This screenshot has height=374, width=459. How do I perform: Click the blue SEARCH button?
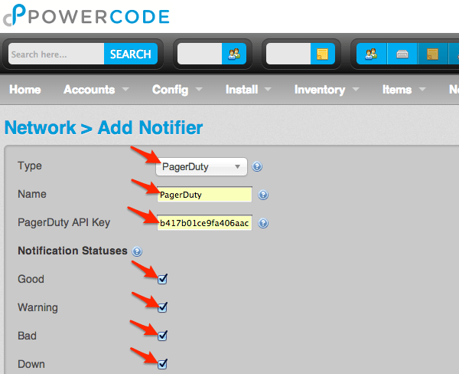click(x=131, y=54)
